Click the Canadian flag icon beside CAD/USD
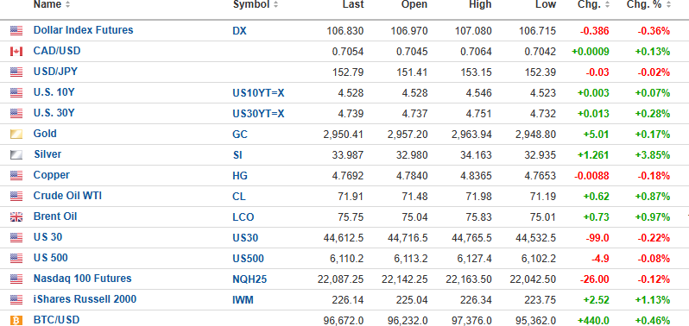This screenshot has width=689, height=326. (x=16, y=52)
